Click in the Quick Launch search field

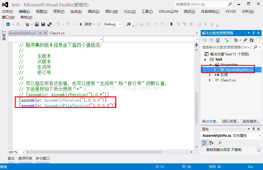[201, 4]
